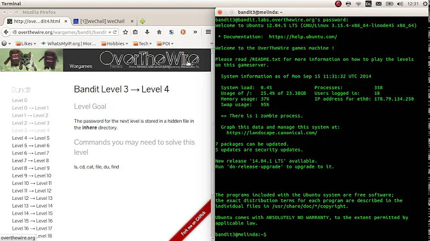Open Bandit Level 0 link
This screenshot has width=430, height=241.
point(20,100)
